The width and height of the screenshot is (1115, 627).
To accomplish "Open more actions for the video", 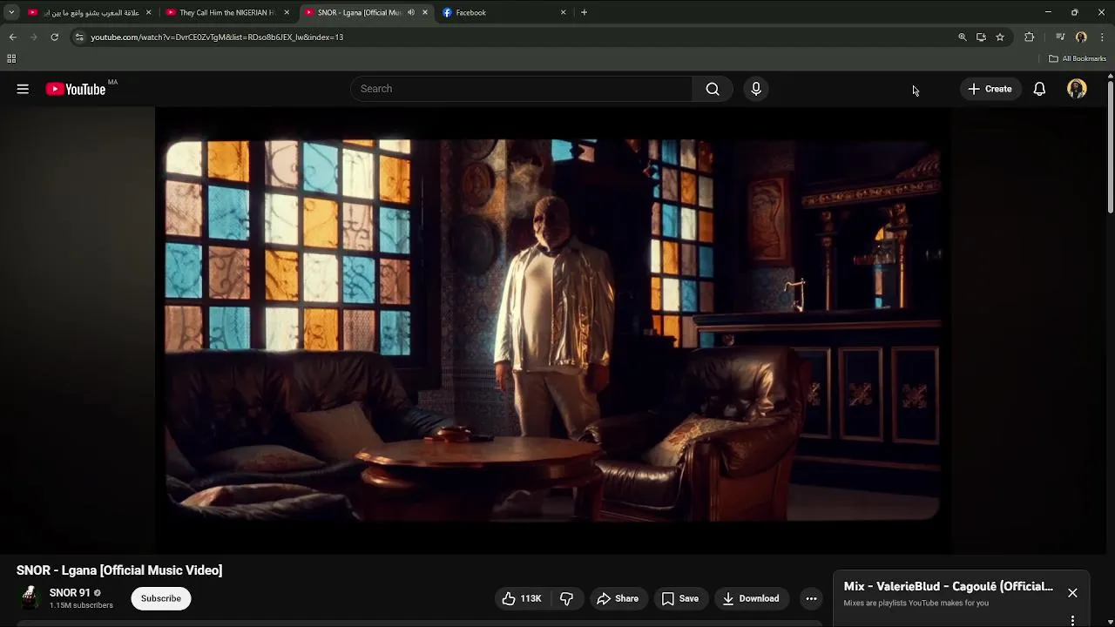I will 811,598.
